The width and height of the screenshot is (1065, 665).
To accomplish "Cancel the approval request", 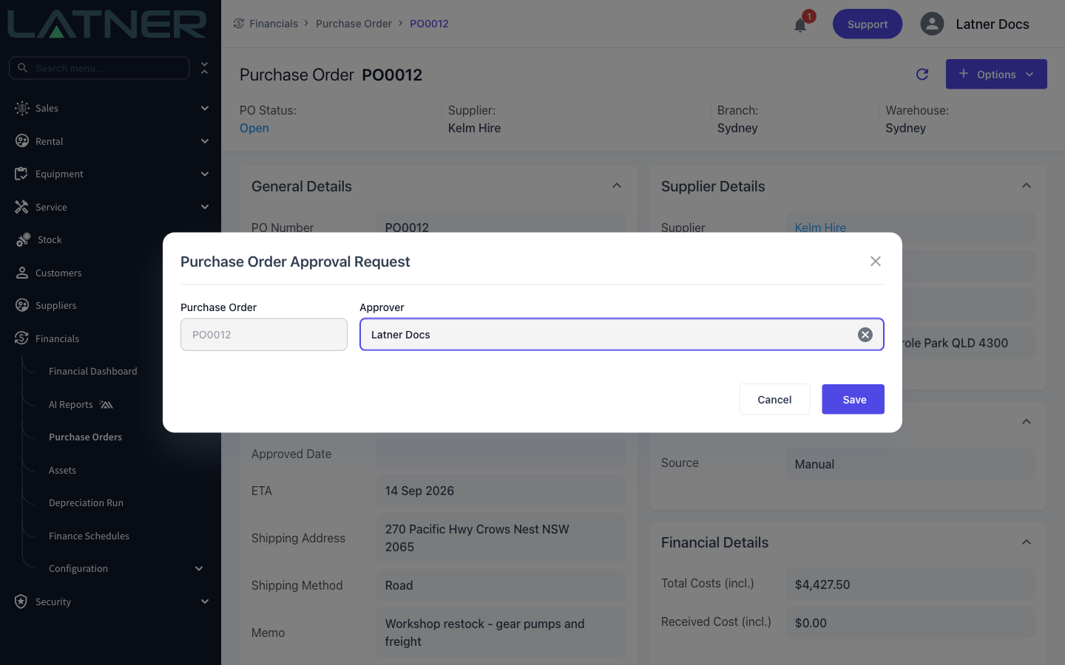I will click(774, 399).
